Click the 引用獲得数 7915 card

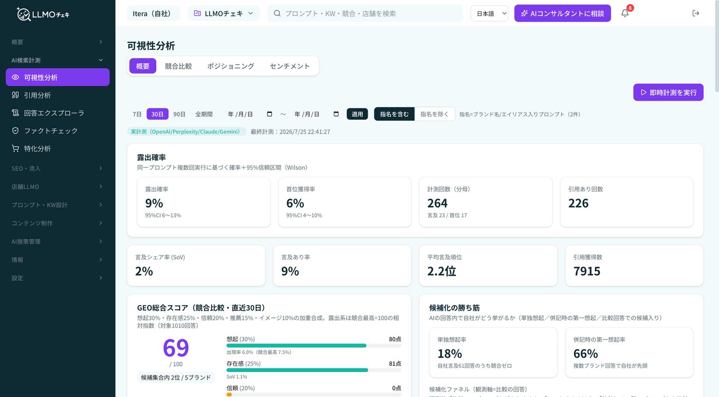click(x=634, y=266)
